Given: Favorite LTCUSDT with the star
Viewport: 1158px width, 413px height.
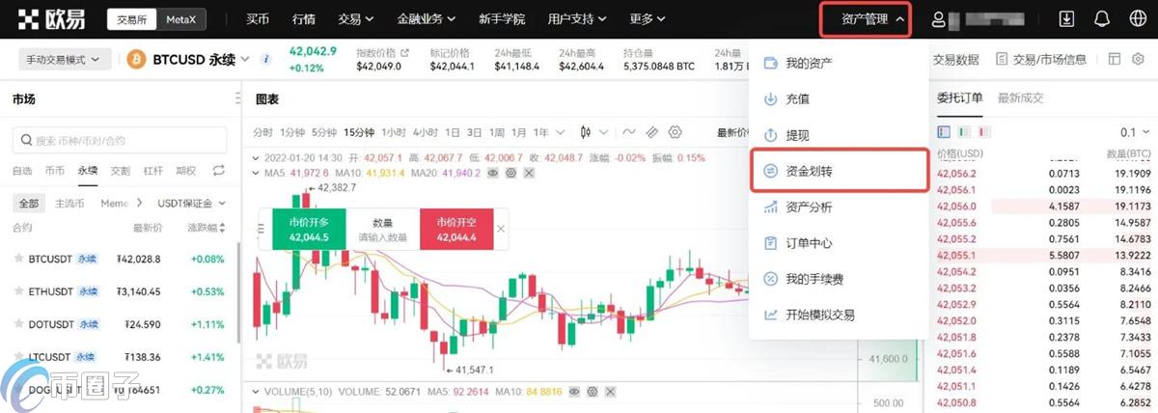Looking at the screenshot, I should (x=17, y=357).
